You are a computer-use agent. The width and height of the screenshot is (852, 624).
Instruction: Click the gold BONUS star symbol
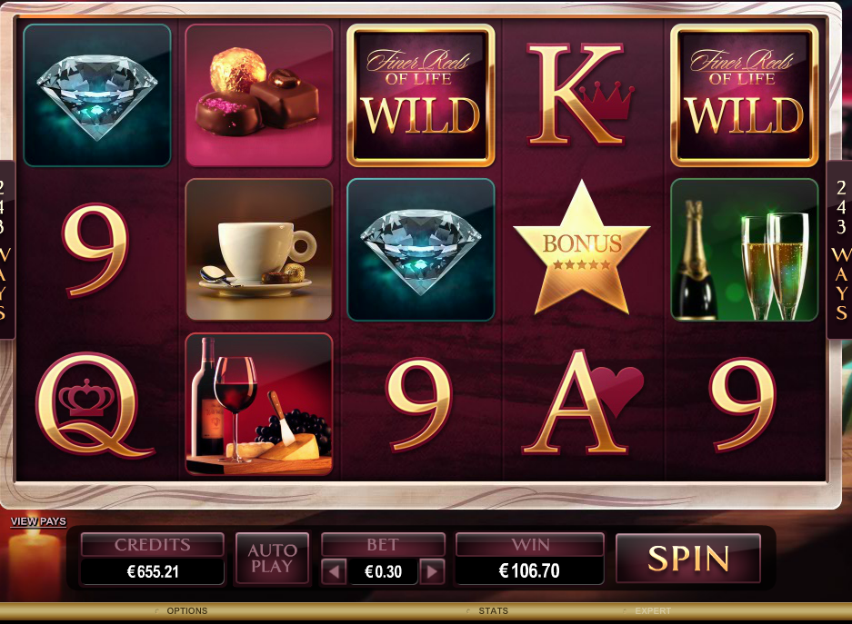coord(581,249)
